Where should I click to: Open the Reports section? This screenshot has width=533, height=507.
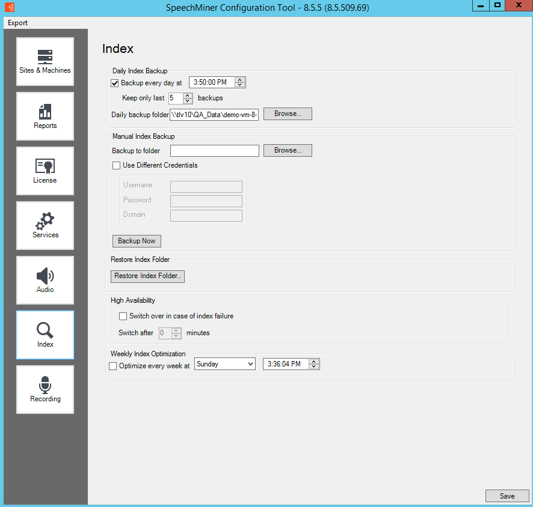(x=45, y=116)
